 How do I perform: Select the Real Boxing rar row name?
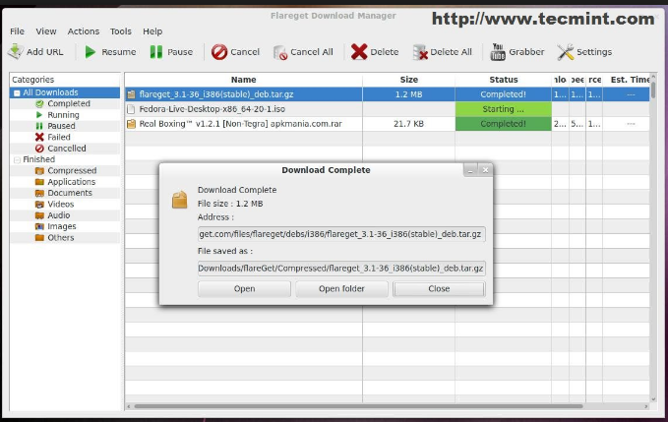pyautogui.click(x=240, y=124)
